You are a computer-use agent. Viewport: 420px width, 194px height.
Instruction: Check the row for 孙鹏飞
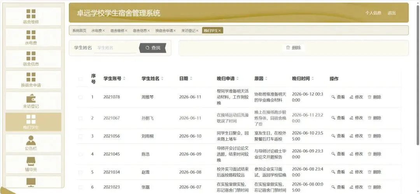click(80, 118)
